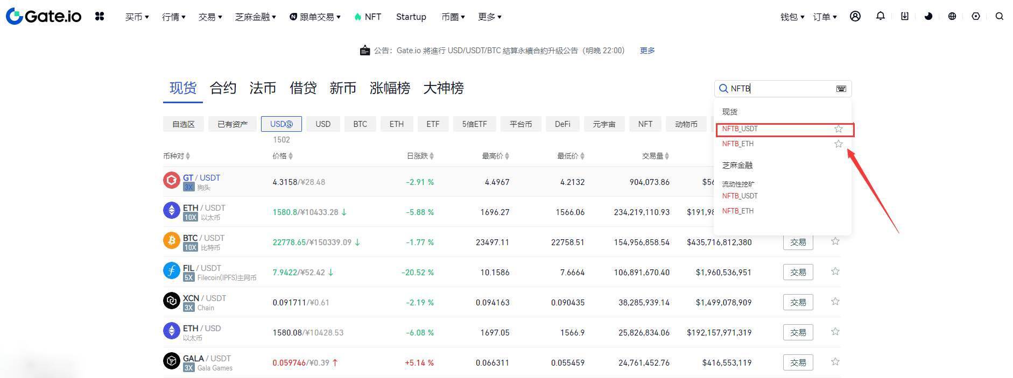
Task: Click inside the NFTB search field
Action: pos(783,89)
